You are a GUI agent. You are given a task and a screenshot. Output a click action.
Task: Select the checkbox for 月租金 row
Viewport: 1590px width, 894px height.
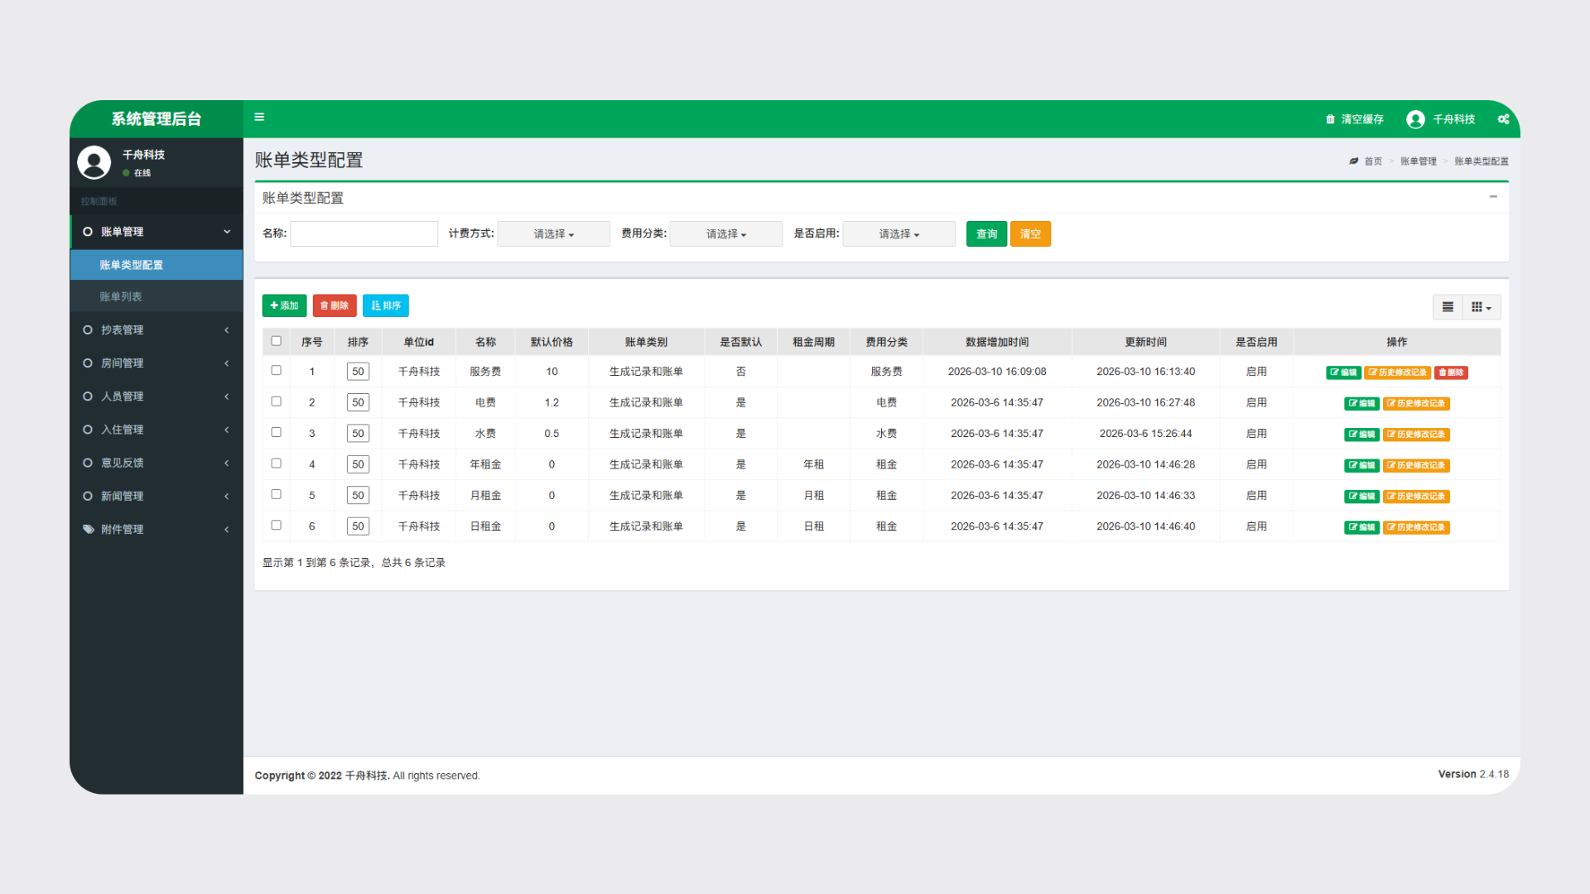click(276, 494)
